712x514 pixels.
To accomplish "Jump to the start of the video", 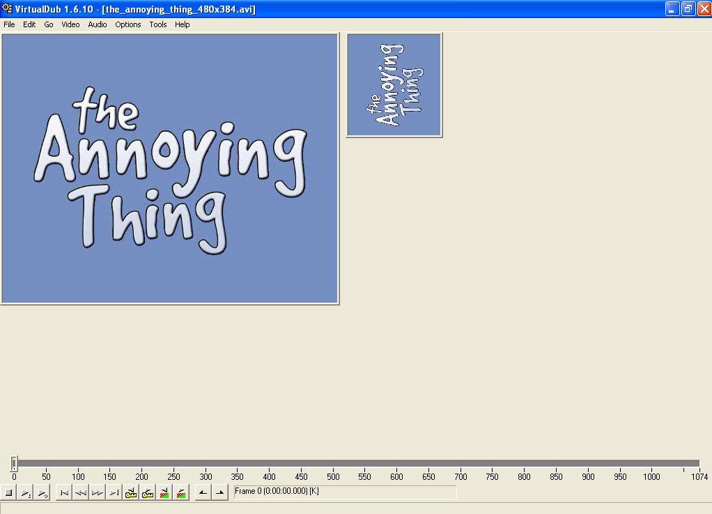I will pyautogui.click(x=64, y=492).
